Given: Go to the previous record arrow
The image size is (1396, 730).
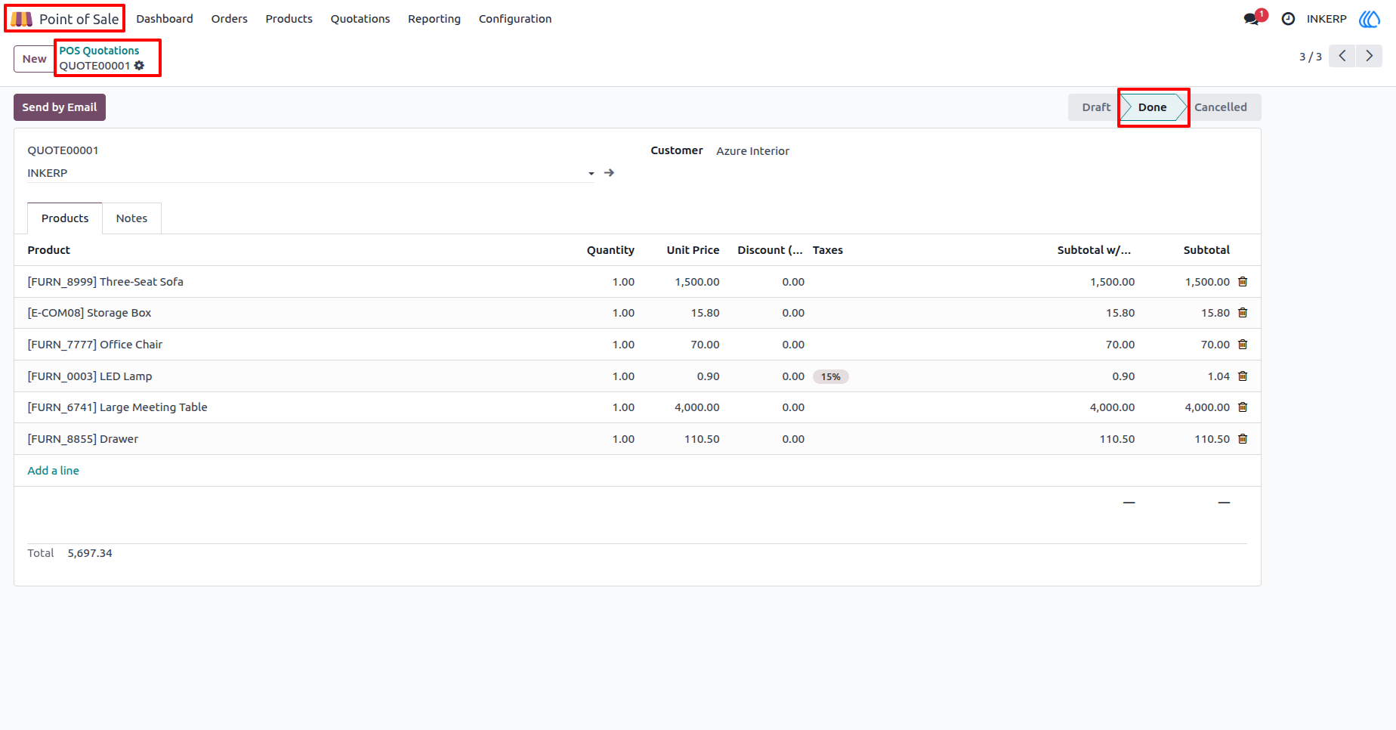Looking at the screenshot, I should click(1342, 56).
